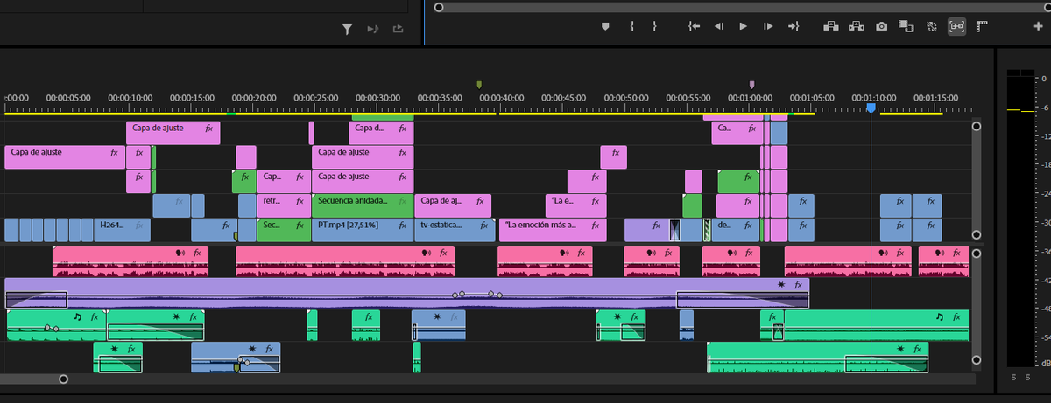The image size is (1051, 403).
Task: Click the first keyframe on the purple audio clip
Action: (455, 295)
